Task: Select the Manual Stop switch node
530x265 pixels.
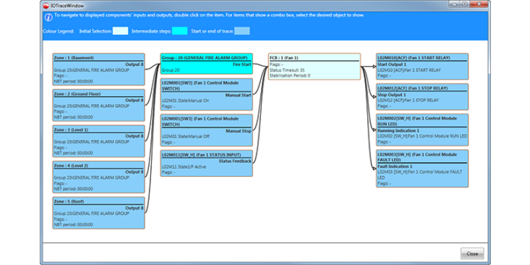Action: (x=206, y=130)
